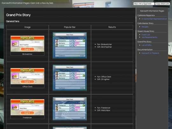The width and height of the screenshot is (172, 129).
Task: Click the Grand Prix Story sidebar heading
Action: point(144,42)
